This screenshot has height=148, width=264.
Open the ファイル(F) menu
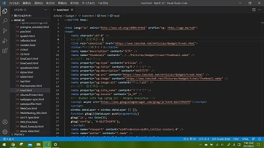[14, 3]
